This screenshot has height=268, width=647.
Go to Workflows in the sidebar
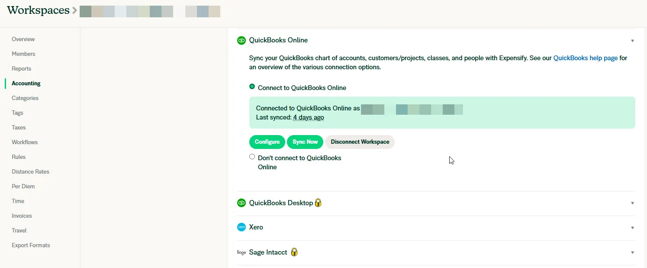(25, 142)
